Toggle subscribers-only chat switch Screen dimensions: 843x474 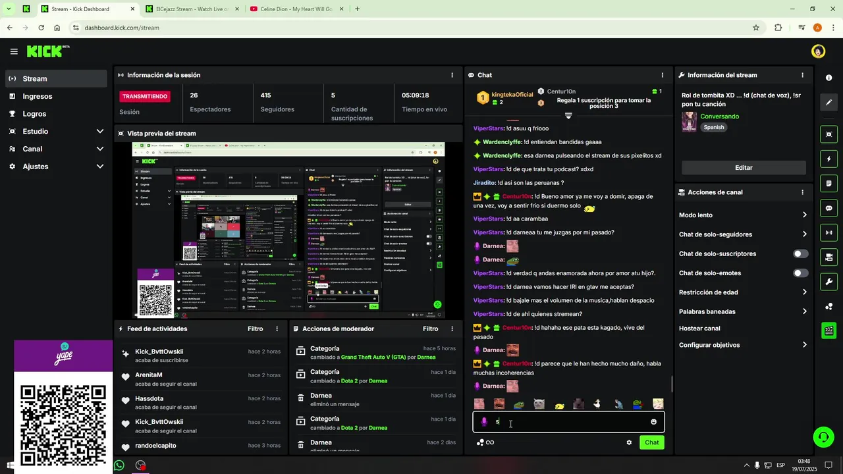point(800,253)
